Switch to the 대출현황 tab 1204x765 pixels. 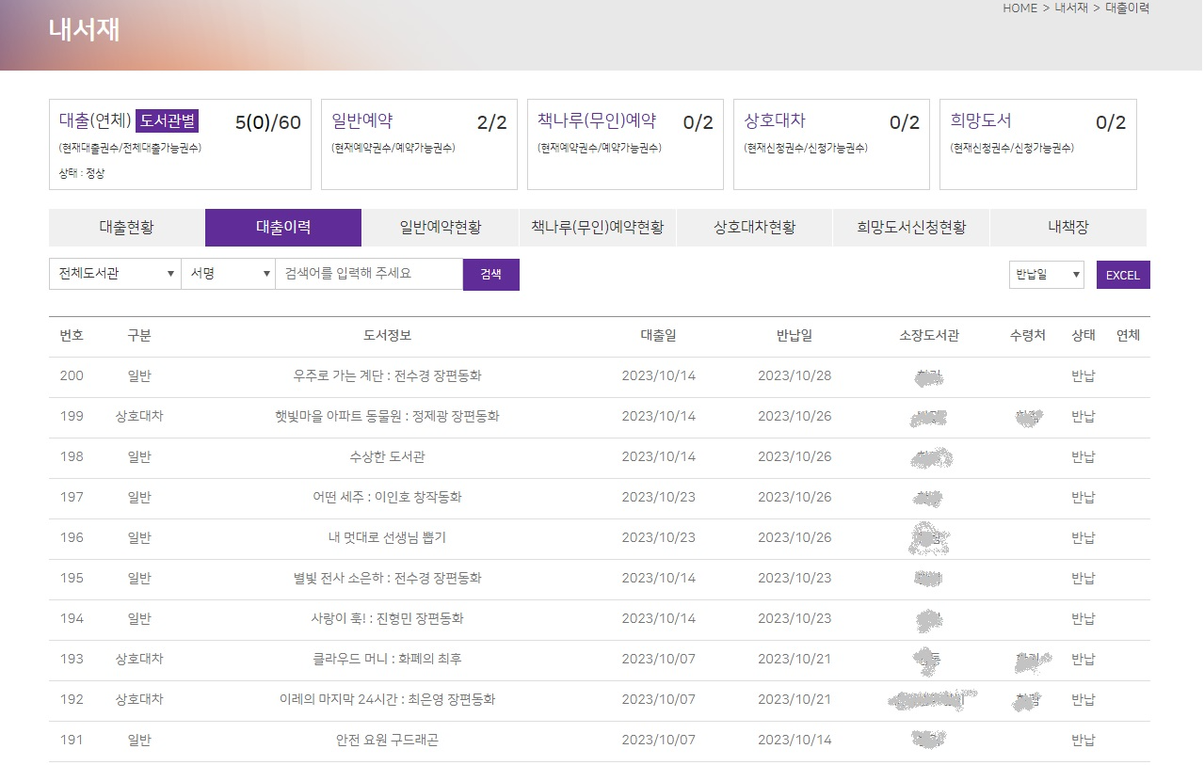tap(127, 227)
